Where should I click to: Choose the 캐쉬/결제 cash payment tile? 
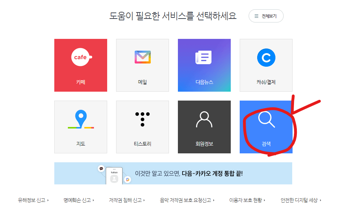(x=266, y=65)
